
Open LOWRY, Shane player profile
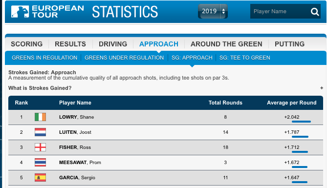tap(76, 117)
